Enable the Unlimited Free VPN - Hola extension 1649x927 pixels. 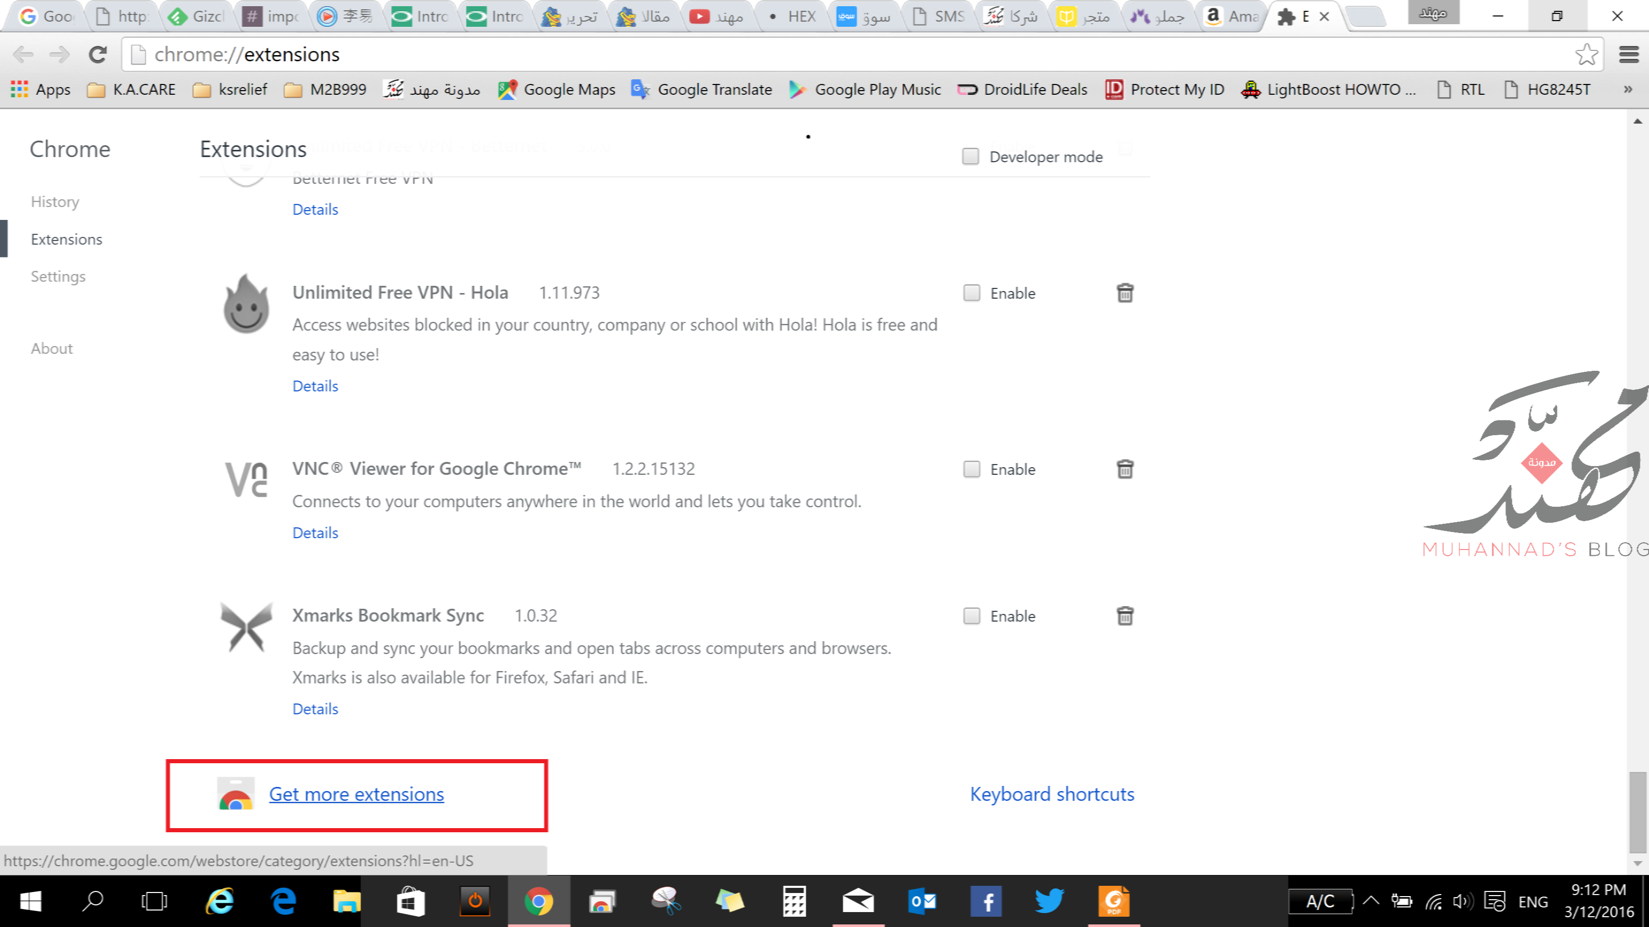click(972, 293)
